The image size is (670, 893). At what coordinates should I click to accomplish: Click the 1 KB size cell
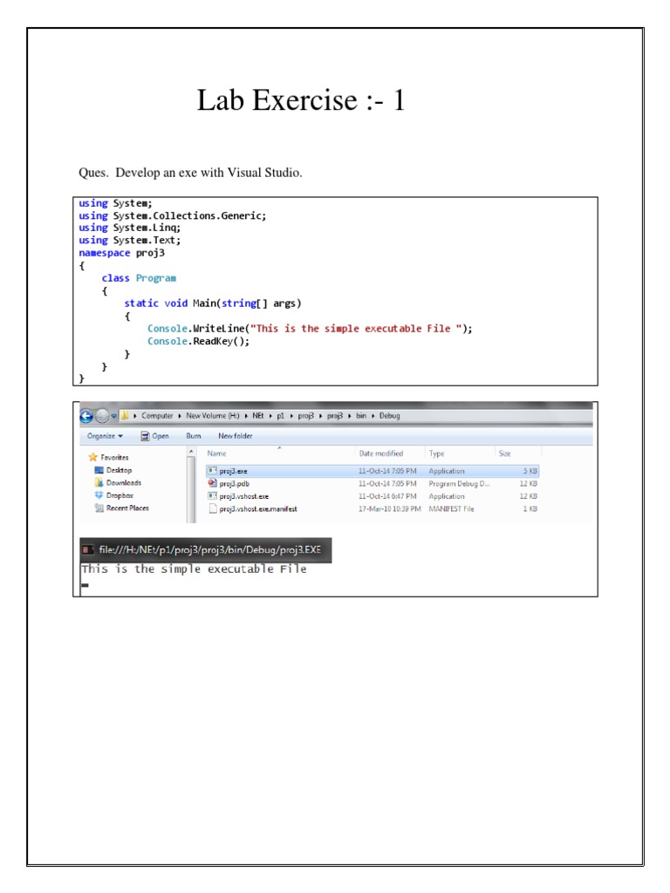pos(530,508)
